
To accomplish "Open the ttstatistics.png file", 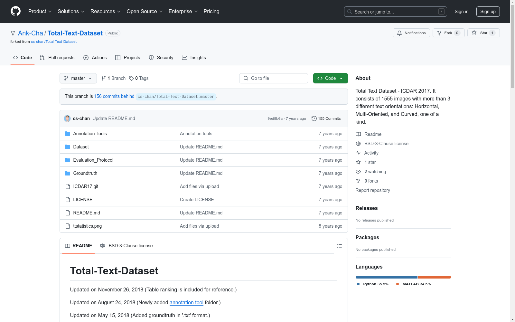I will point(87,226).
